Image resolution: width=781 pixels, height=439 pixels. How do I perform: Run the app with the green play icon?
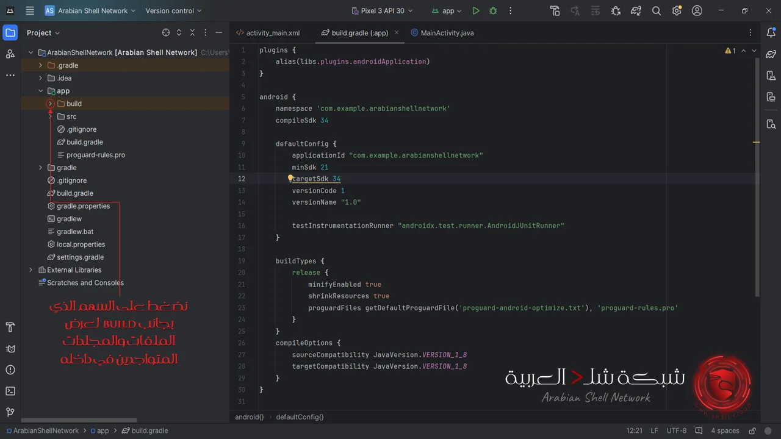[476, 11]
